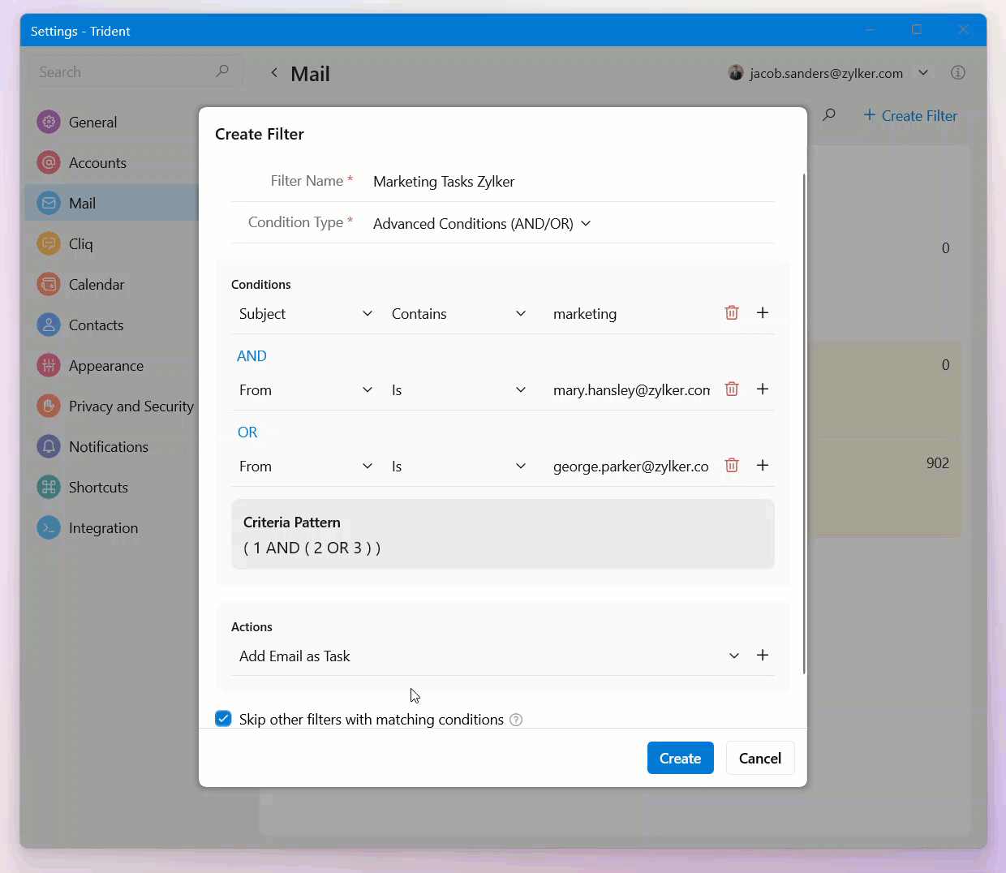Add a condition after the mary.hansley row
Viewport: 1006px width, 873px height.
[x=763, y=389]
